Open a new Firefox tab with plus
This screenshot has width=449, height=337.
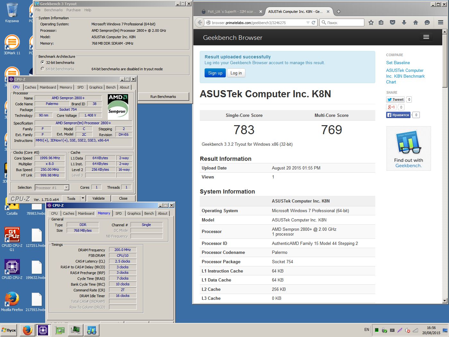339,12
